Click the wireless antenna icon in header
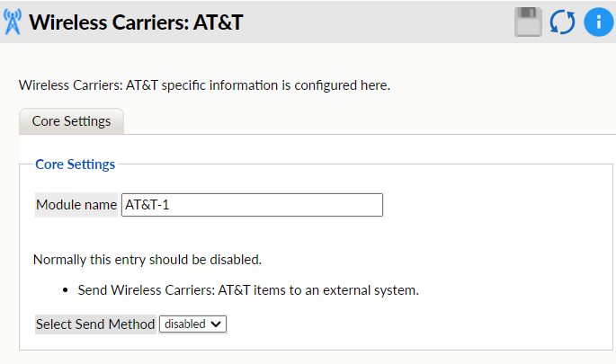The image size is (616, 364). [x=13, y=22]
